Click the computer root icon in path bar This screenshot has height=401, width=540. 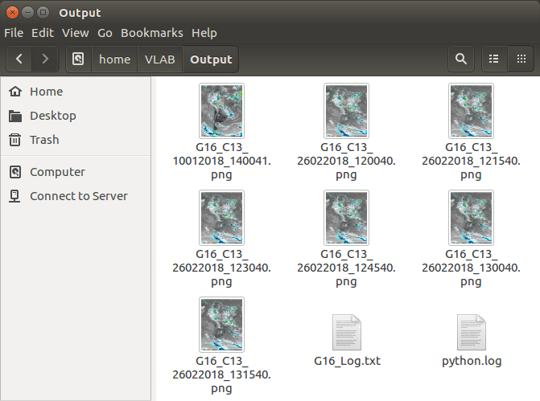click(78, 59)
